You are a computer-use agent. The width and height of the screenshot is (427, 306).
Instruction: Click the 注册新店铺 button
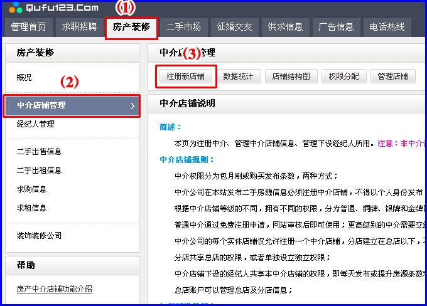(x=185, y=76)
